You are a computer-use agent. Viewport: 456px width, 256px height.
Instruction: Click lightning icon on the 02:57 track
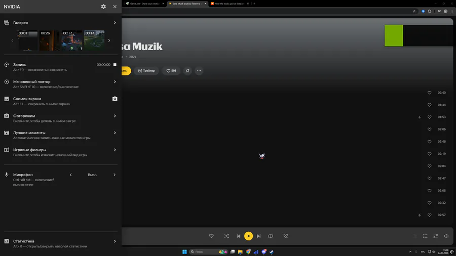coord(420,215)
